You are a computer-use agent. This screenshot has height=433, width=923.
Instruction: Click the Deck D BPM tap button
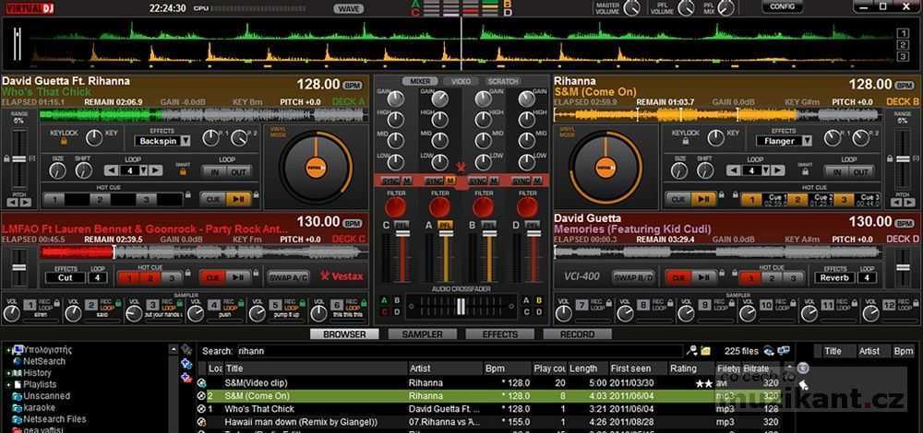[906, 224]
